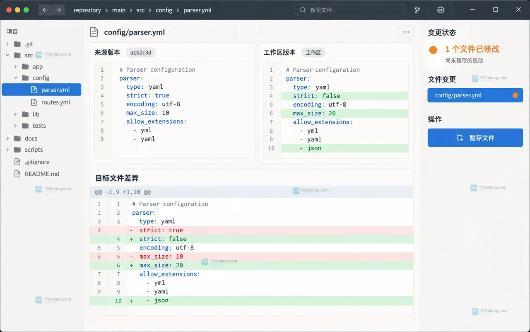Collapse the src folder chevron
Viewport: 530px width, 332px height.
[x=7, y=55]
